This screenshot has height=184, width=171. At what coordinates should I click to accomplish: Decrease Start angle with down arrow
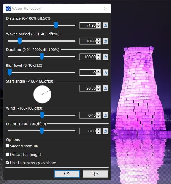[99, 90]
